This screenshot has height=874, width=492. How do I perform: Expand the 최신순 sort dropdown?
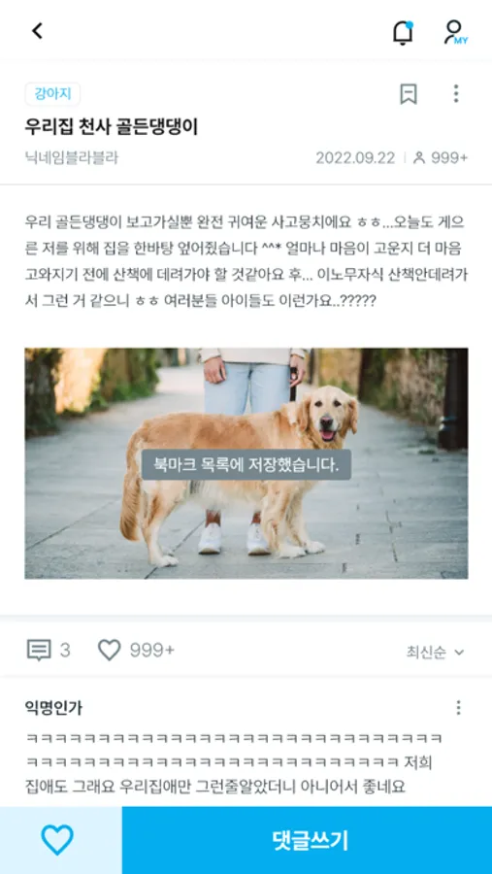point(435,653)
